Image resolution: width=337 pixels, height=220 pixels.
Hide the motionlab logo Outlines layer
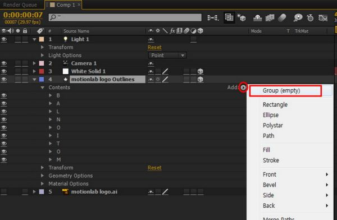click(4, 80)
